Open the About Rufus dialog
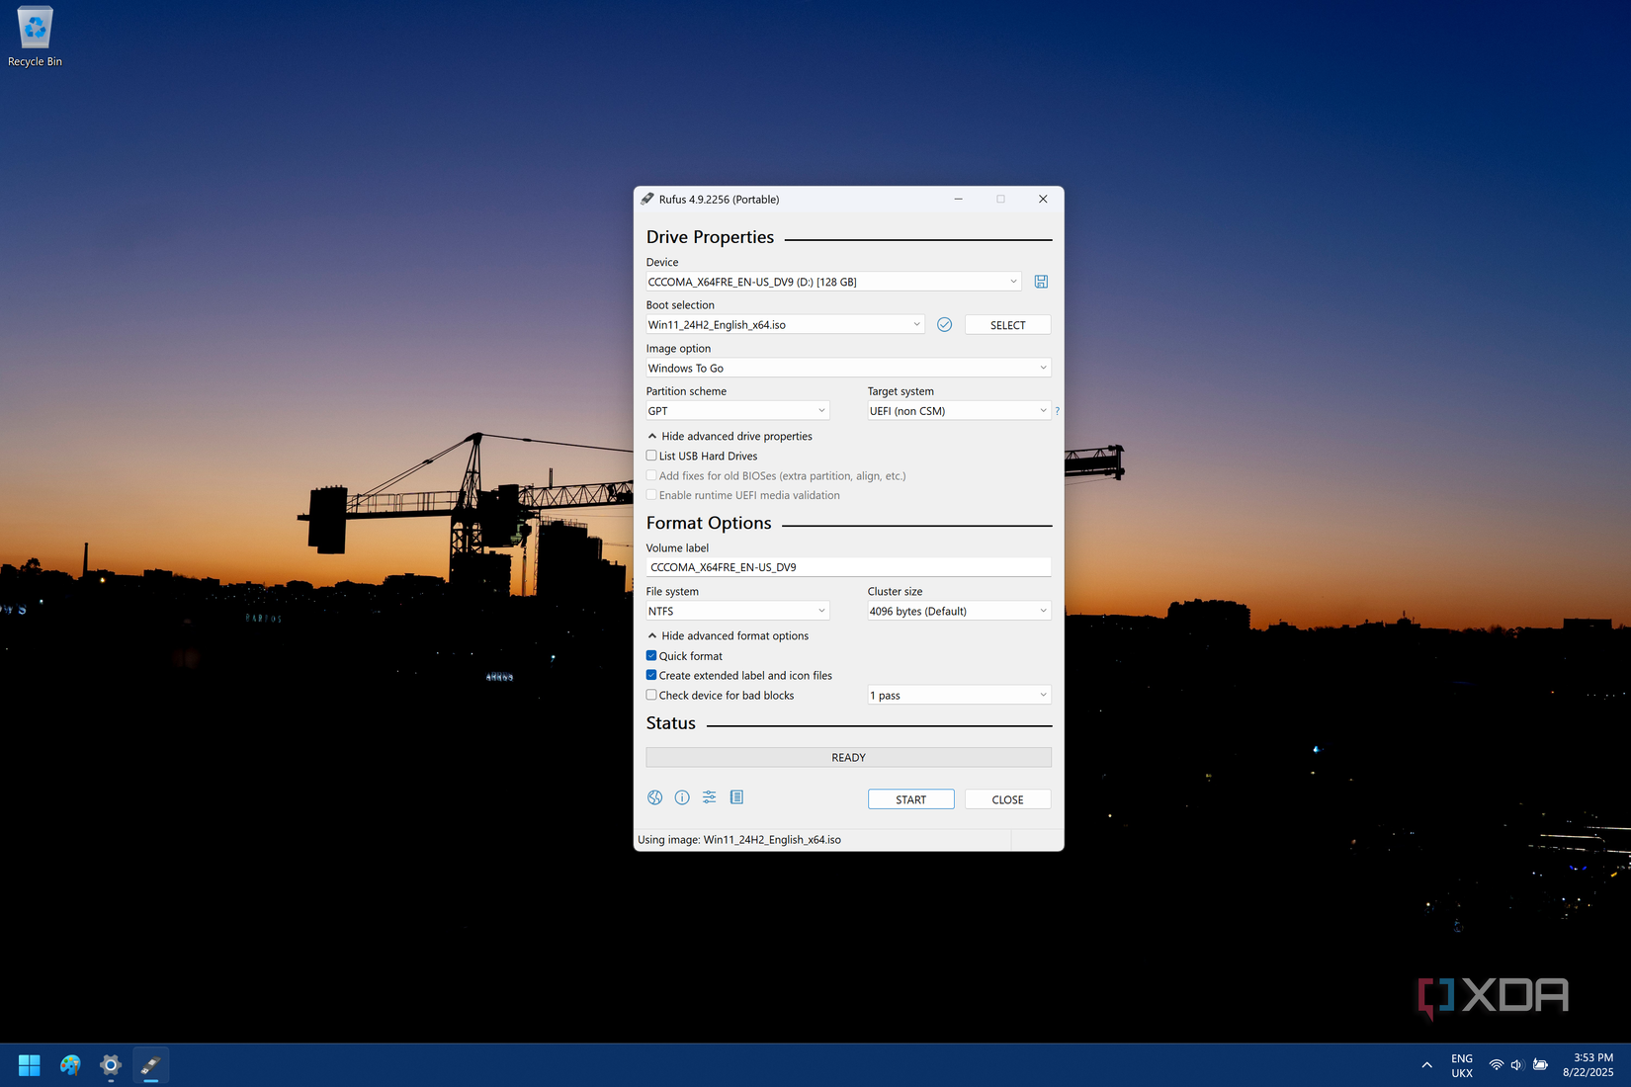The height and width of the screenshot is (1087, 1631). 682,797
